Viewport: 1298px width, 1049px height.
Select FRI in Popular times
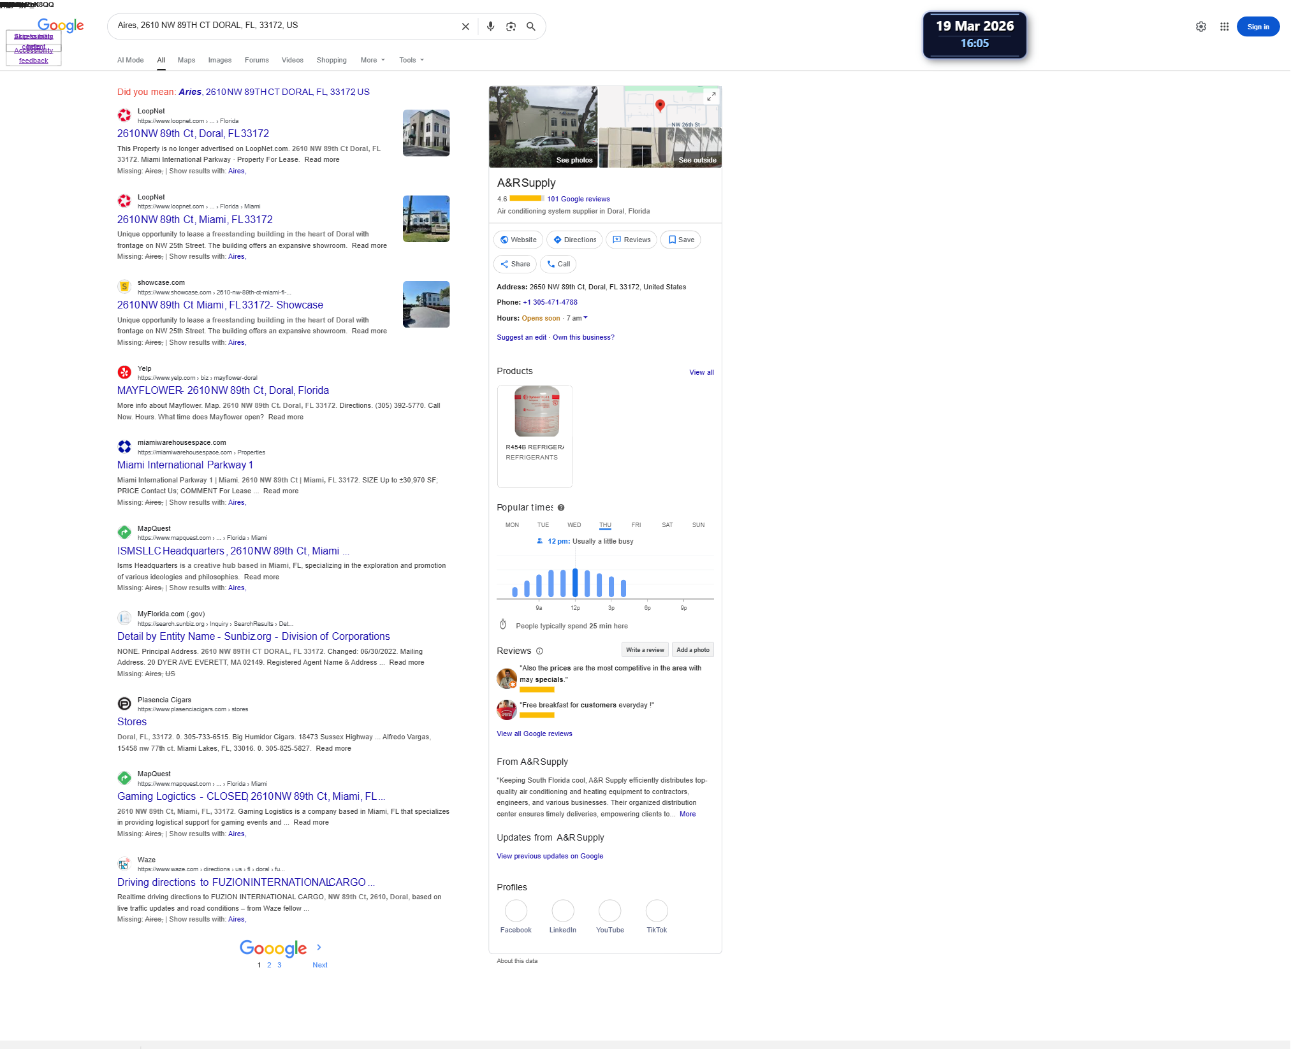tap(636, 525)
